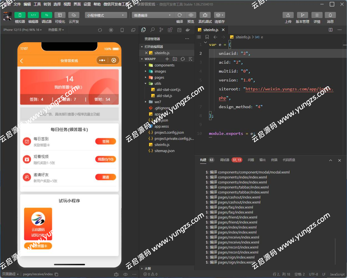Screen dimensions: 347x278
Task: Open app.wxss in file tree
Action: pyautogui.click(x=162, y=126)
